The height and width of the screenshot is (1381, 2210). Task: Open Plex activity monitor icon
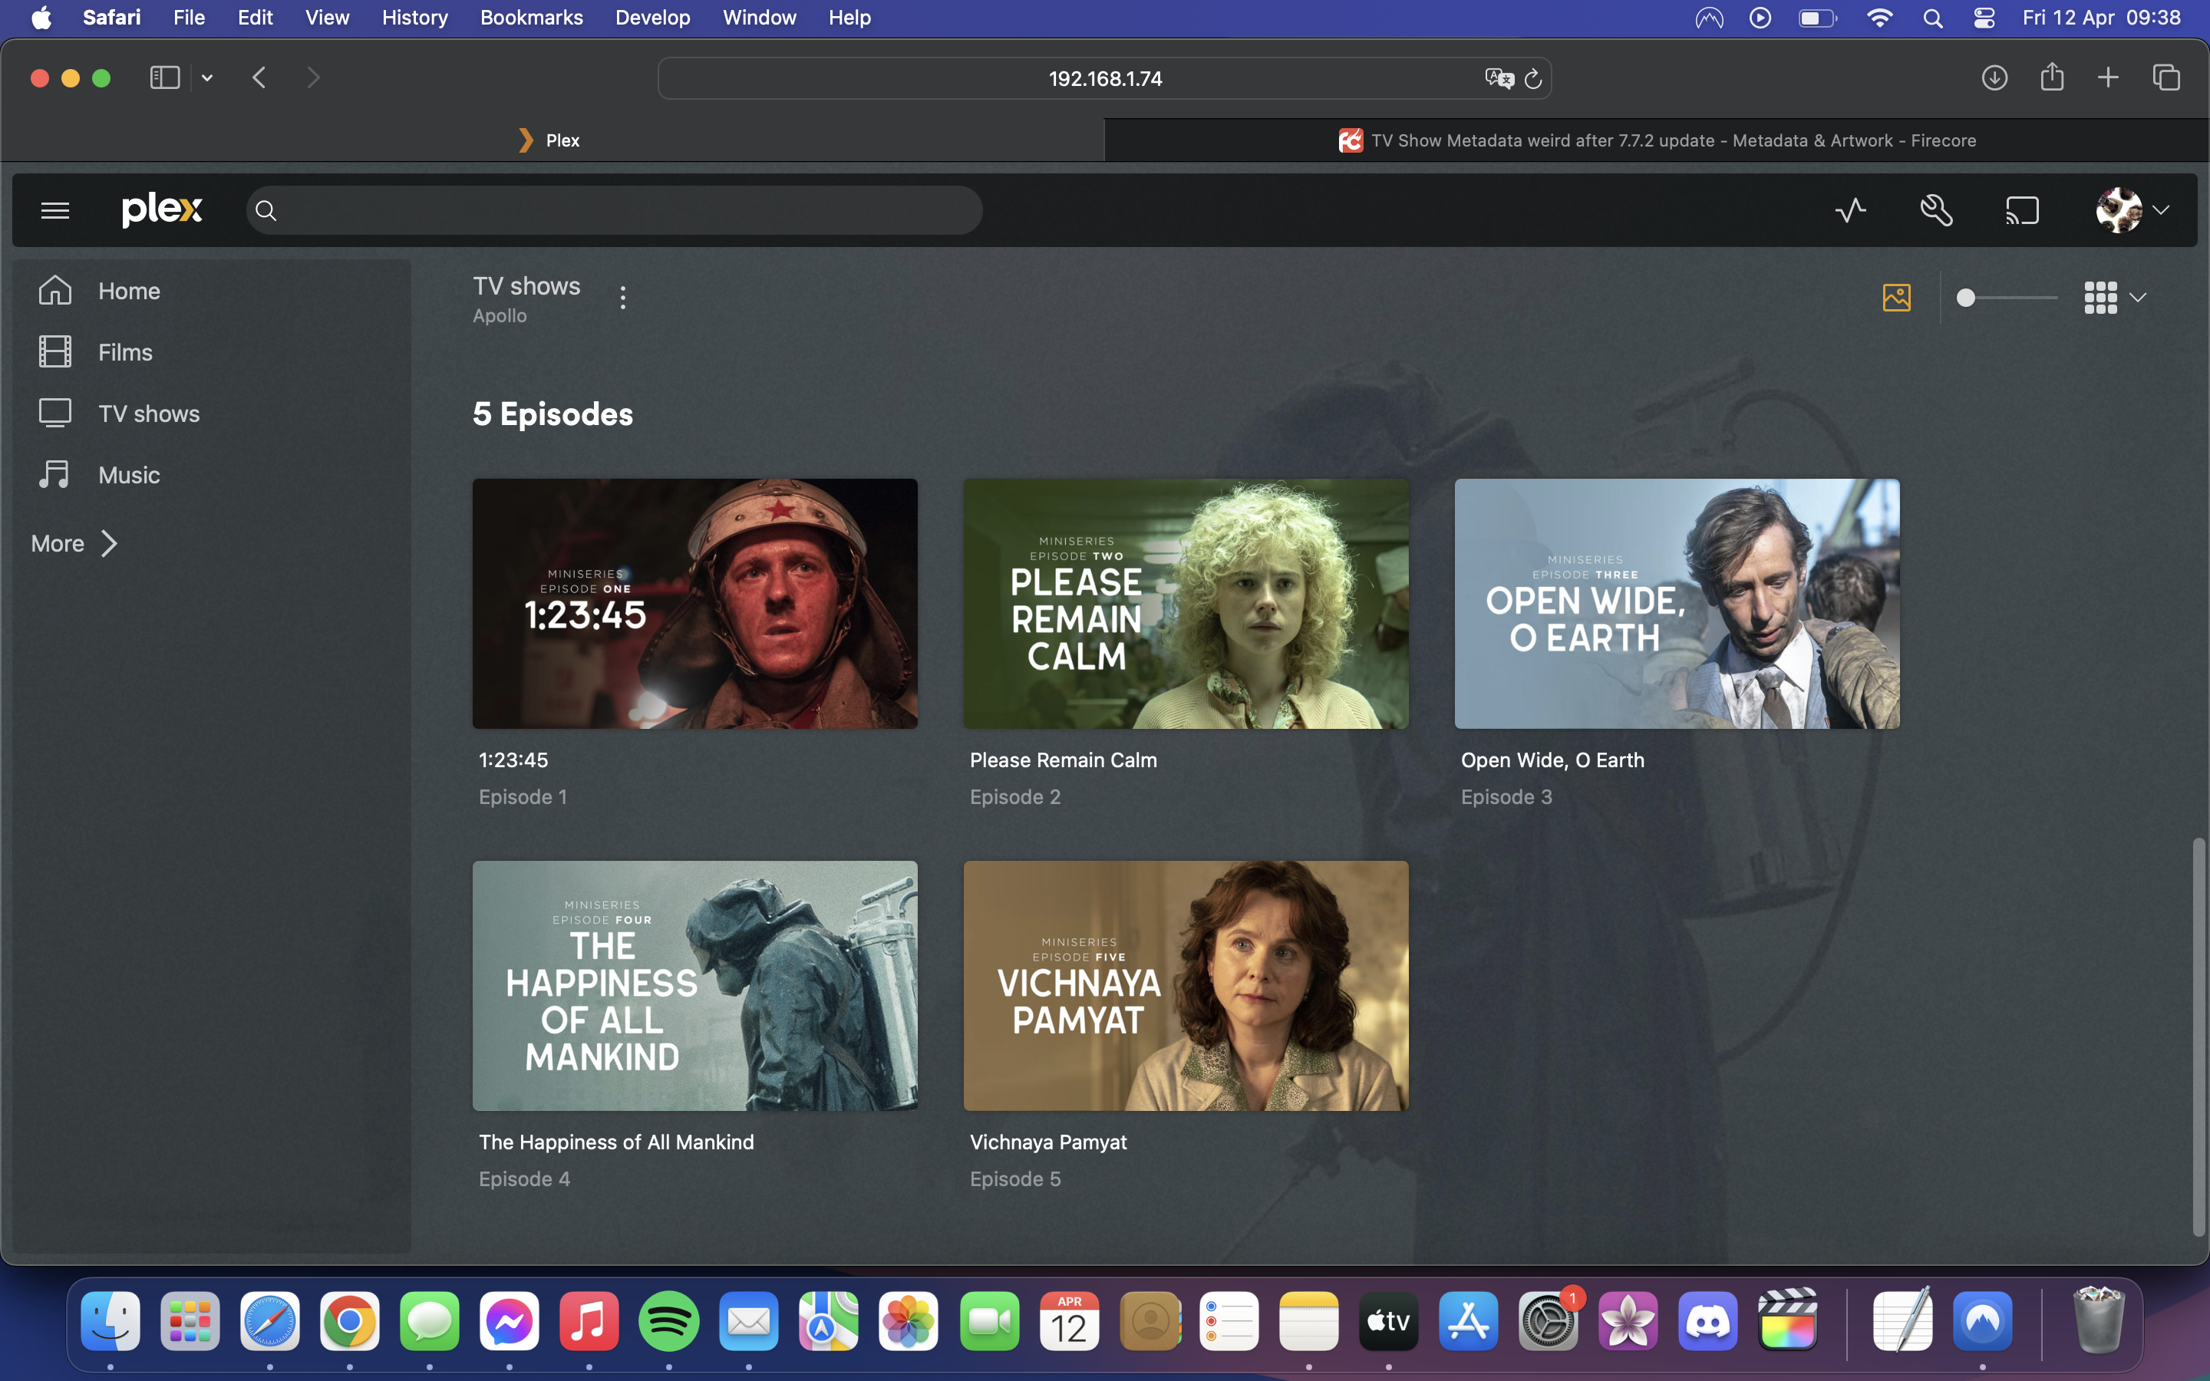(x=1850, y=211)
